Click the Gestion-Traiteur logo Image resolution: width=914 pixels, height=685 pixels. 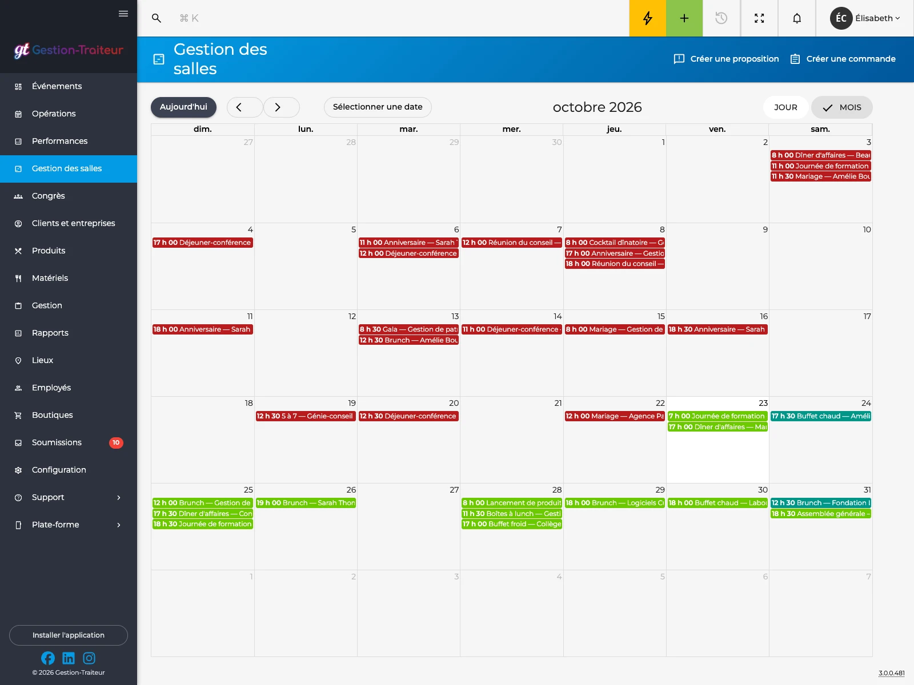point(69,50)
